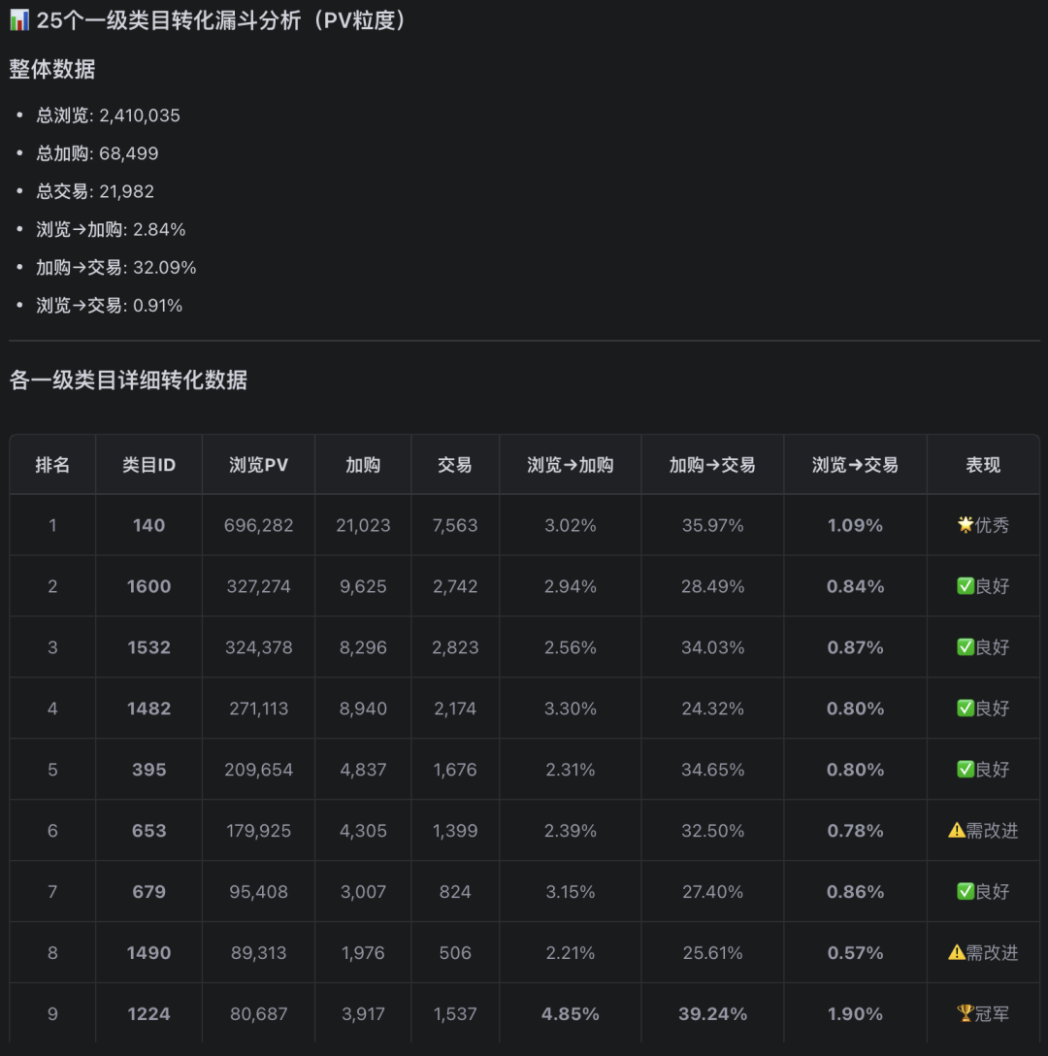Click category ID 140 in the table
This screenshot has height=1056, width=1048.
click(x=148, y=525)
